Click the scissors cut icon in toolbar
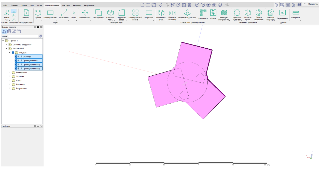This screenshot has width=320, height=170. 173,5
